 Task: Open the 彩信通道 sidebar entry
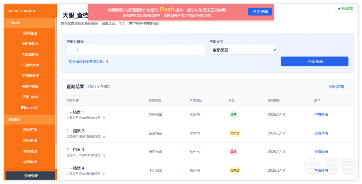[x=30, y=151]
